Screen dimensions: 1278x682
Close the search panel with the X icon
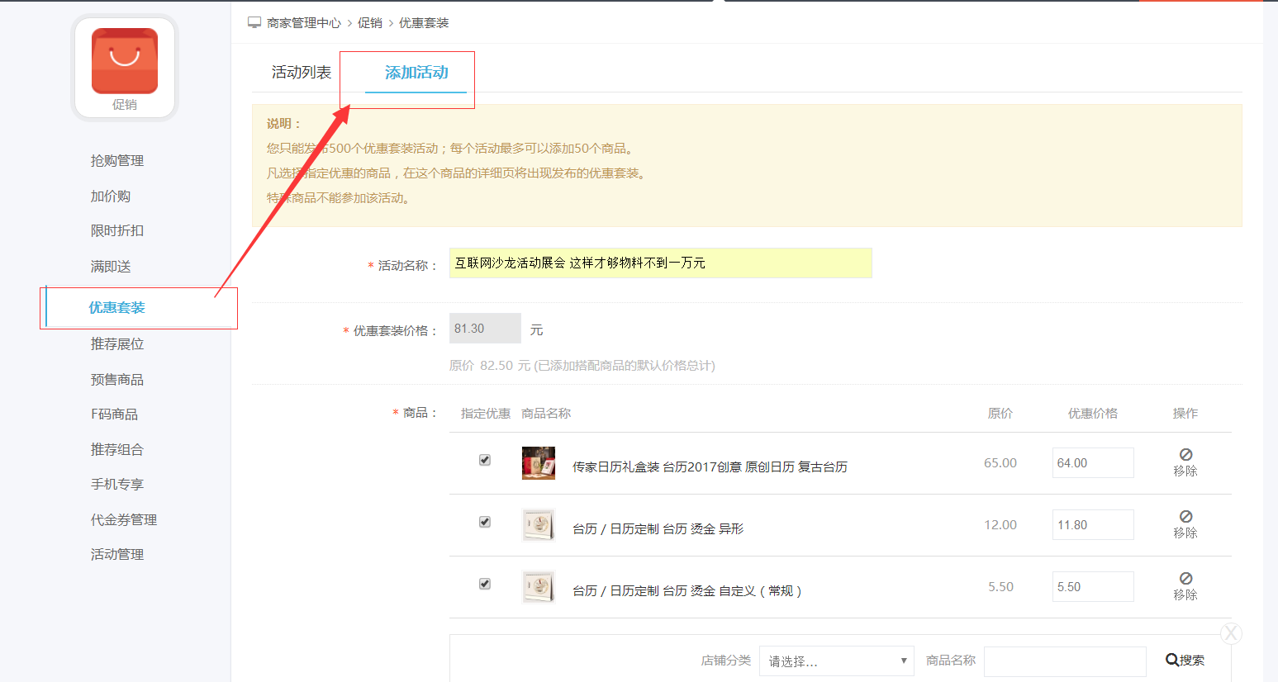[1231, 633]
